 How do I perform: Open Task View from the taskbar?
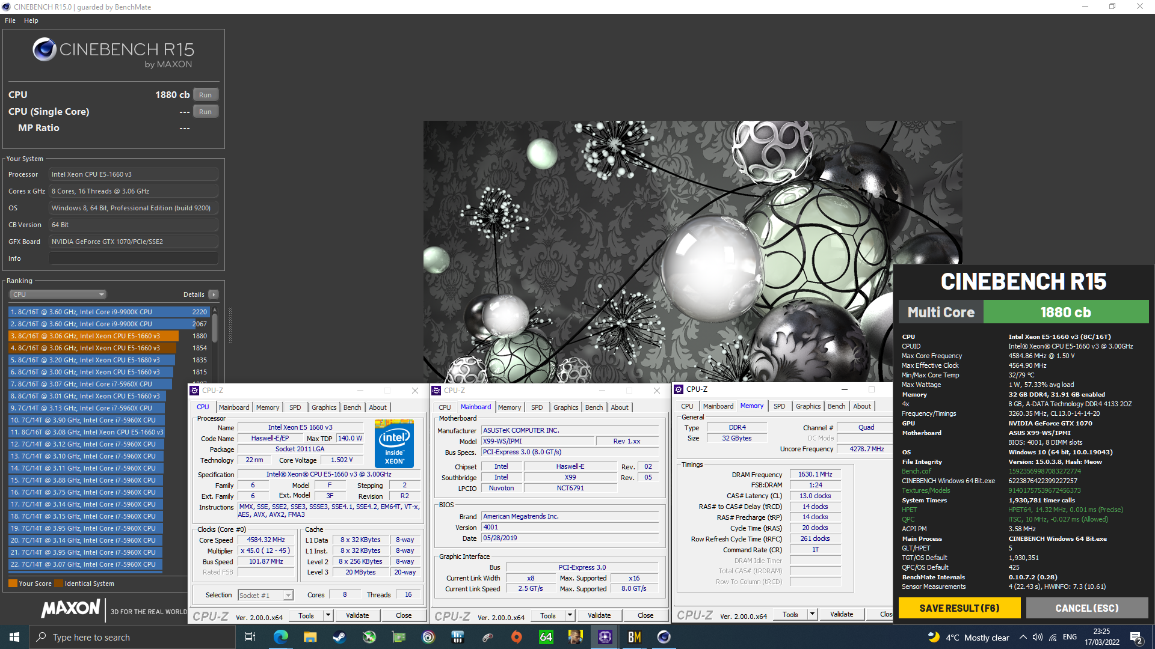click(250, 637)
